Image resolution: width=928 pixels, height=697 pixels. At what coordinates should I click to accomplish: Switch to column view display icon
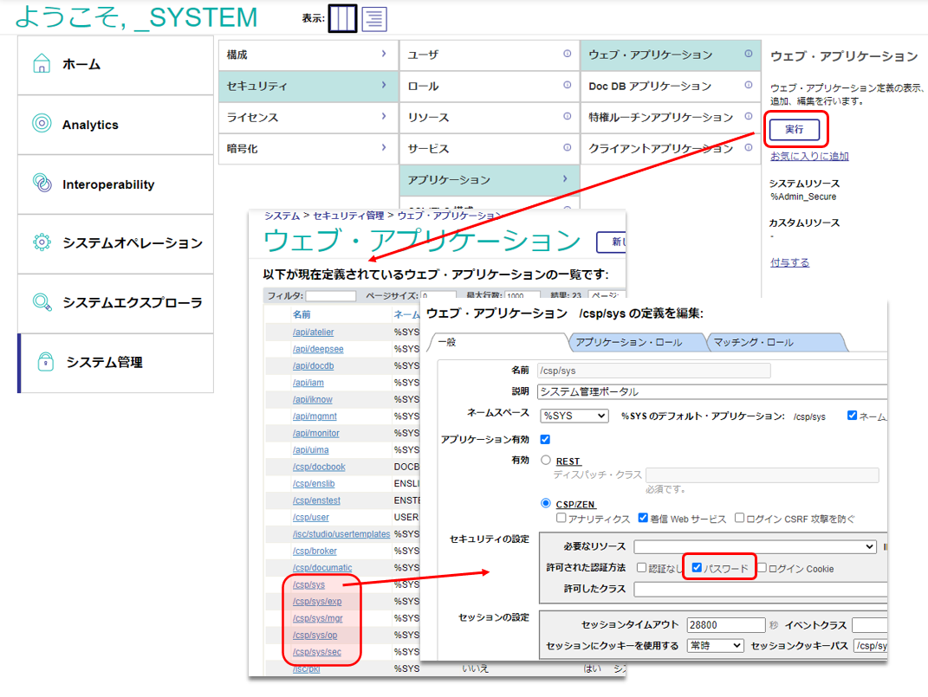[341, 18]
